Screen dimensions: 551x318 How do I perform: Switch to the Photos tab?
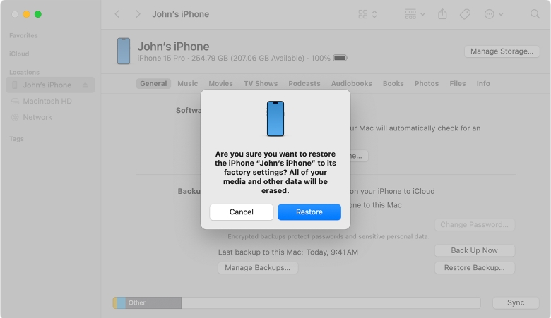[x=427, y=83]
